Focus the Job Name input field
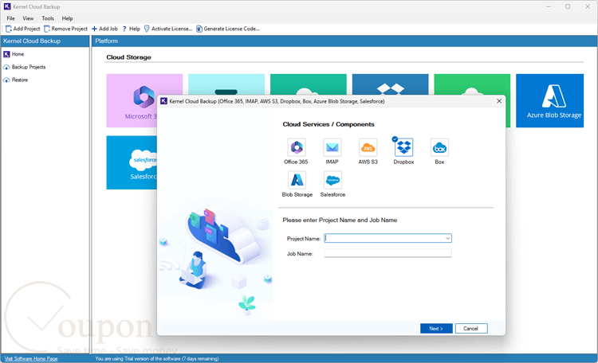The image size is (598, 363). coord(388,253)
